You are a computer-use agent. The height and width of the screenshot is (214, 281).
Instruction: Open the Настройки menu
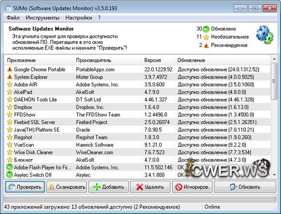tap(78, 18)
